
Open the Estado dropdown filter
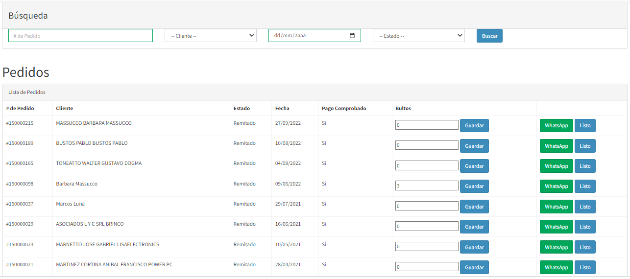(x=418, y=36)
